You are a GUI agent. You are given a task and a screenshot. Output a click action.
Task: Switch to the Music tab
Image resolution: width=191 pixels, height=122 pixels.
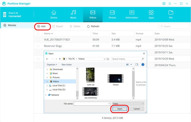[x=73, y=14]
